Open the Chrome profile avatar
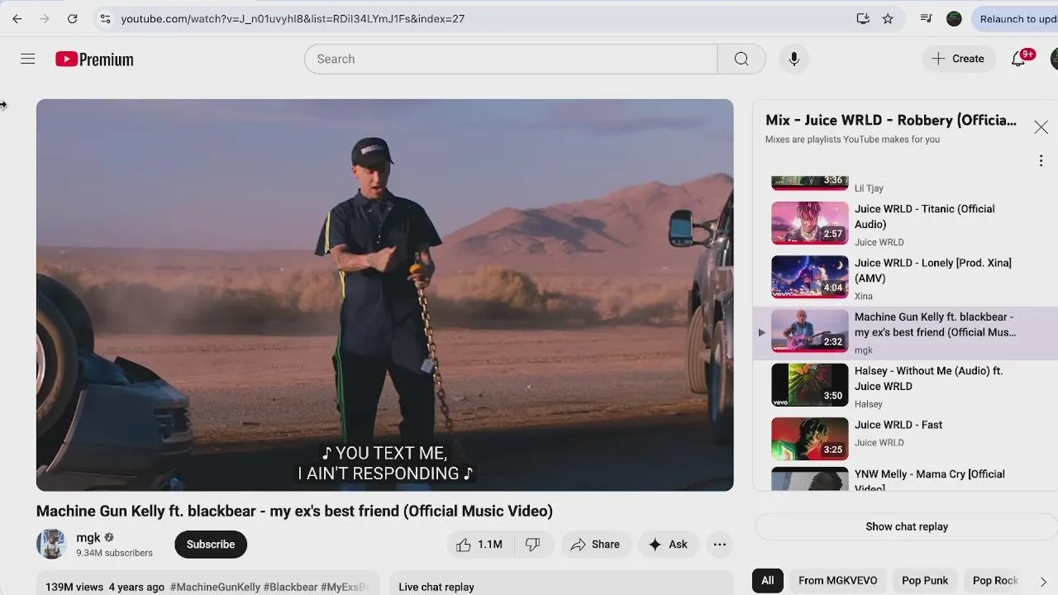 (x=954, y=18)
